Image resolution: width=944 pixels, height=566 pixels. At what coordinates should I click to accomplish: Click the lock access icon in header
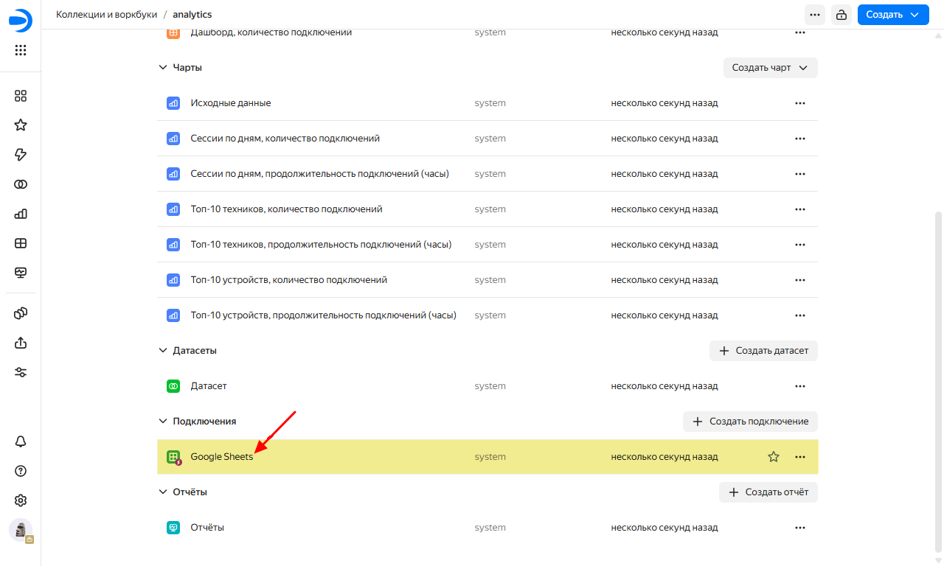click(x=840, y=15)
